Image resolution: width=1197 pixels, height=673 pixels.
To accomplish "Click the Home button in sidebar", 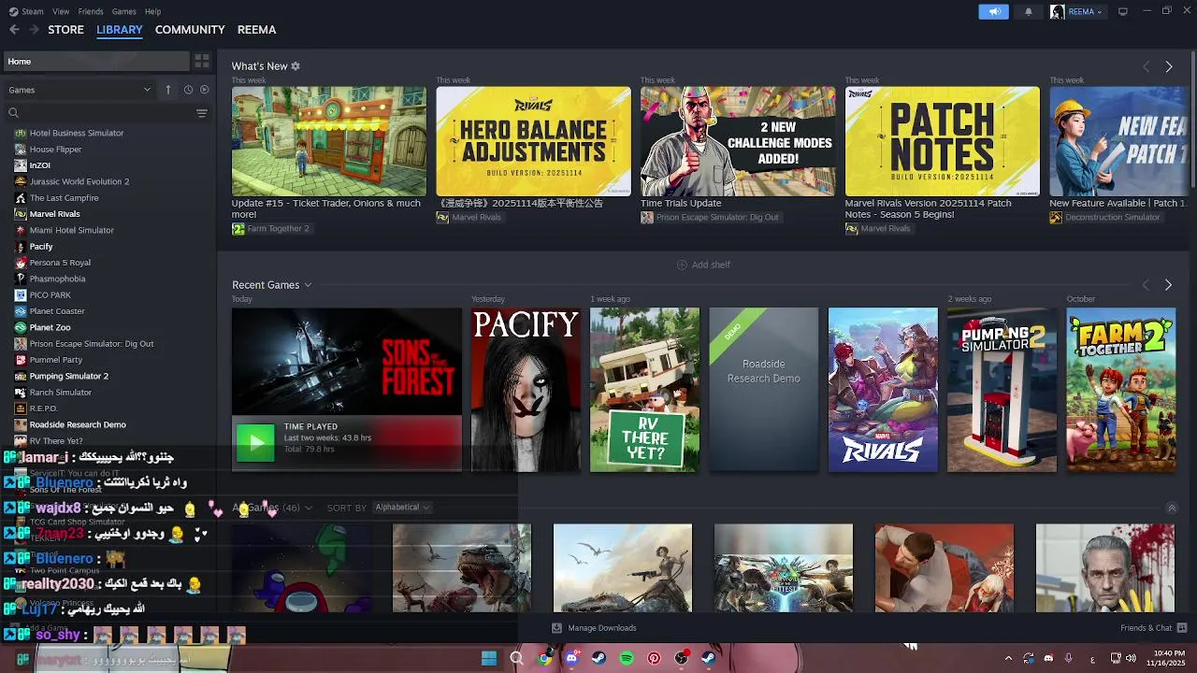I will tap(94, 61).
